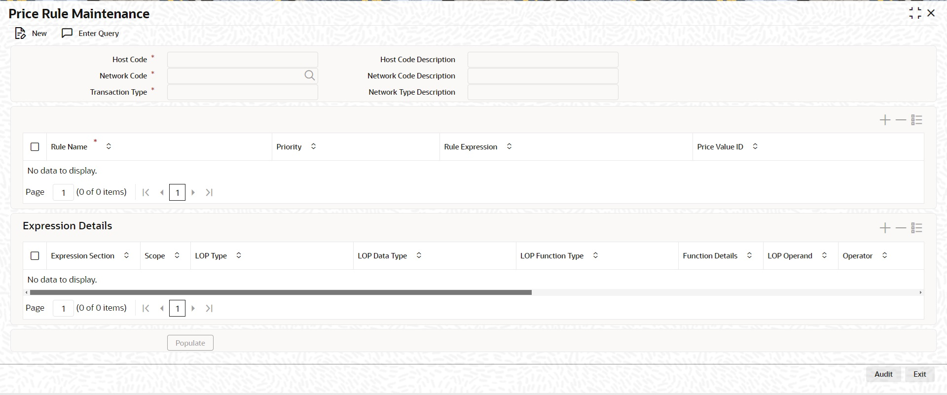Sort by LOP Function Type column
This screenshot has height=395, width=947.
click(x=595, y=255)
